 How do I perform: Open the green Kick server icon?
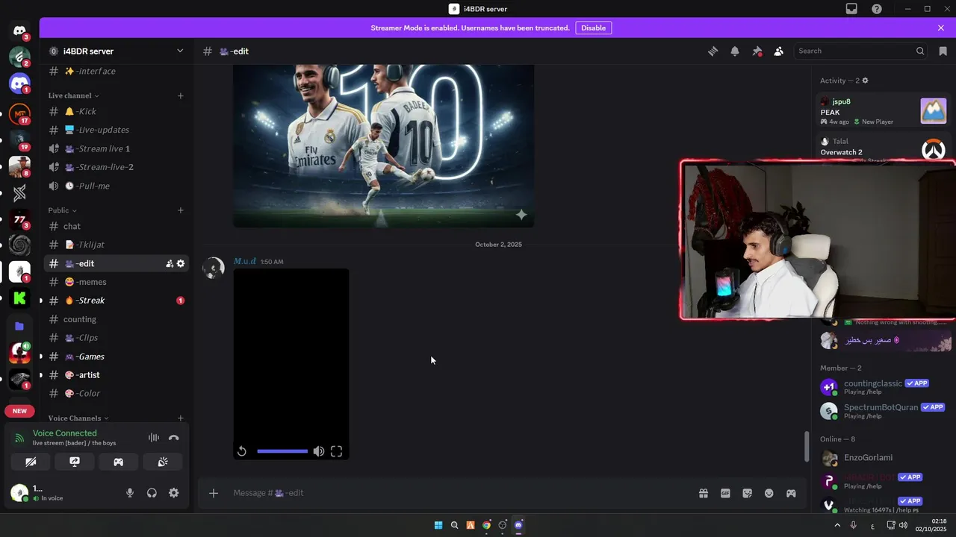[x=20, y=298]
